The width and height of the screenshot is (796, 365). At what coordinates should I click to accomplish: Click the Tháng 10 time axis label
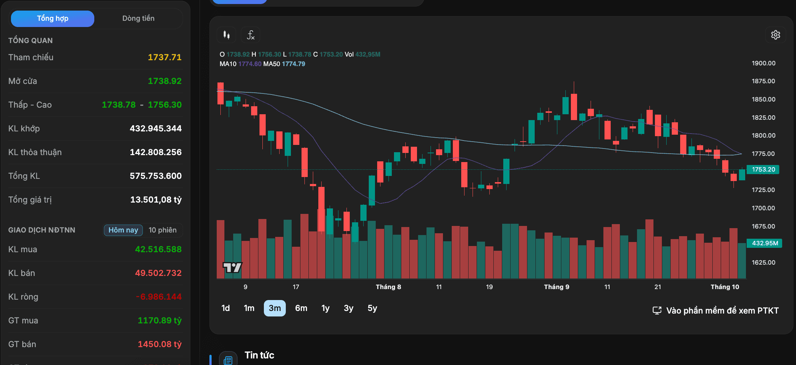click(x=725, y=287)
